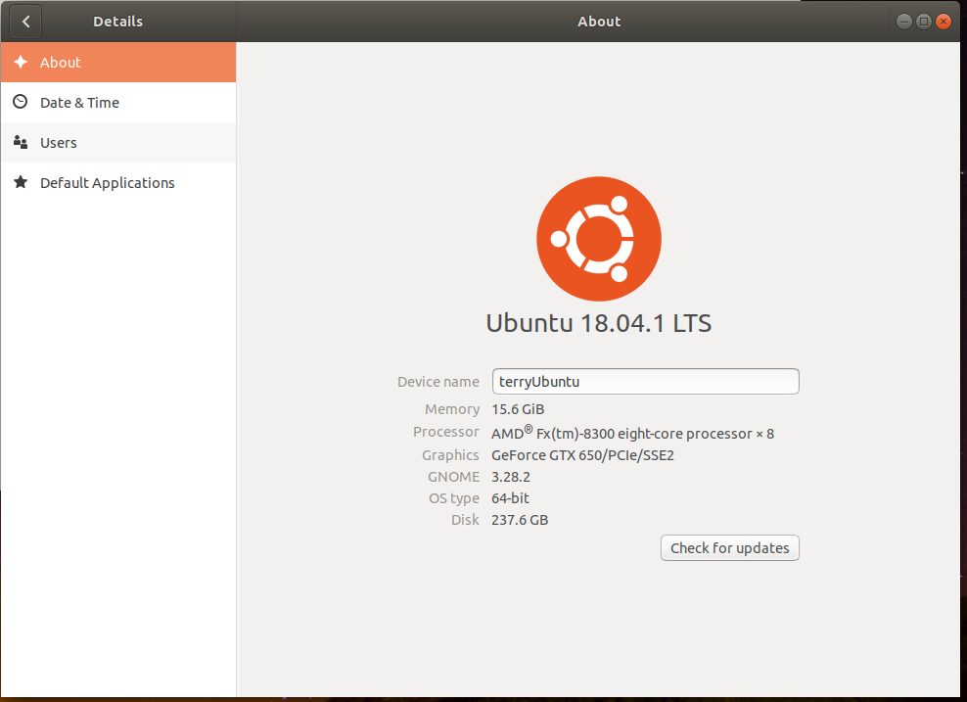Viewport: 967px width, 702px height.
Task: Click the GNOME version 3.28.2
Action: click(511, 477)
